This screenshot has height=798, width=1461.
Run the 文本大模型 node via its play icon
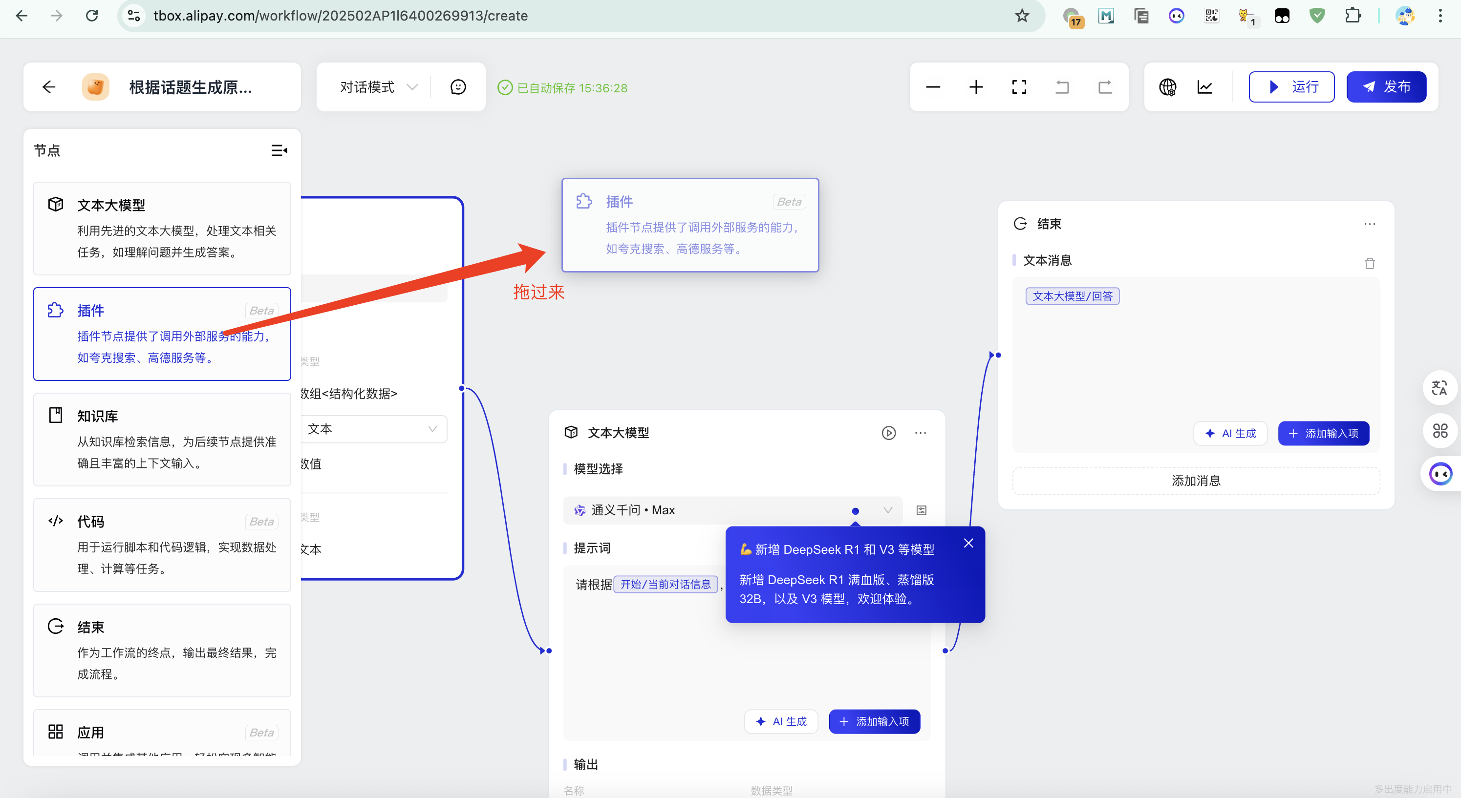tap(888, 433)
